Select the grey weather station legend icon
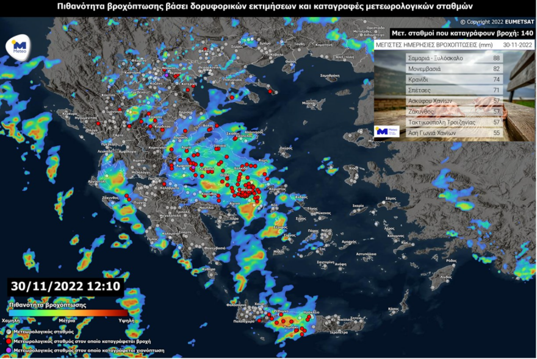 pyautogui.click(x=8, y=332)
